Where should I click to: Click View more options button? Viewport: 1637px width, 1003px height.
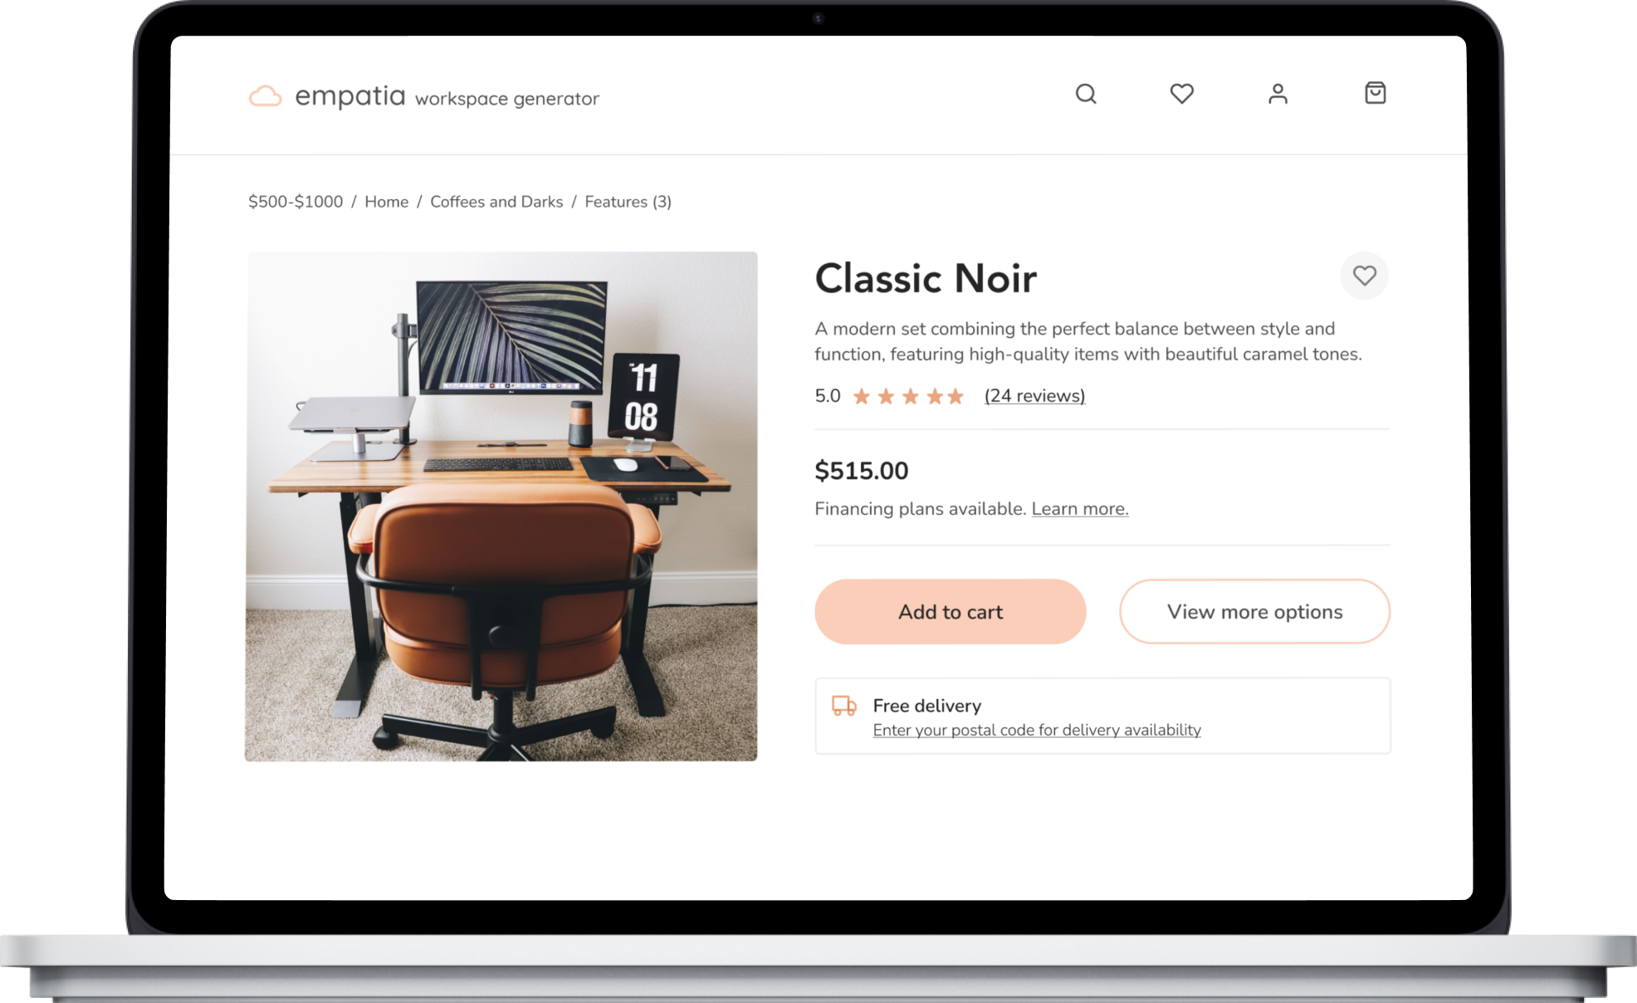pyautogui.click(x=1255, y=612)
